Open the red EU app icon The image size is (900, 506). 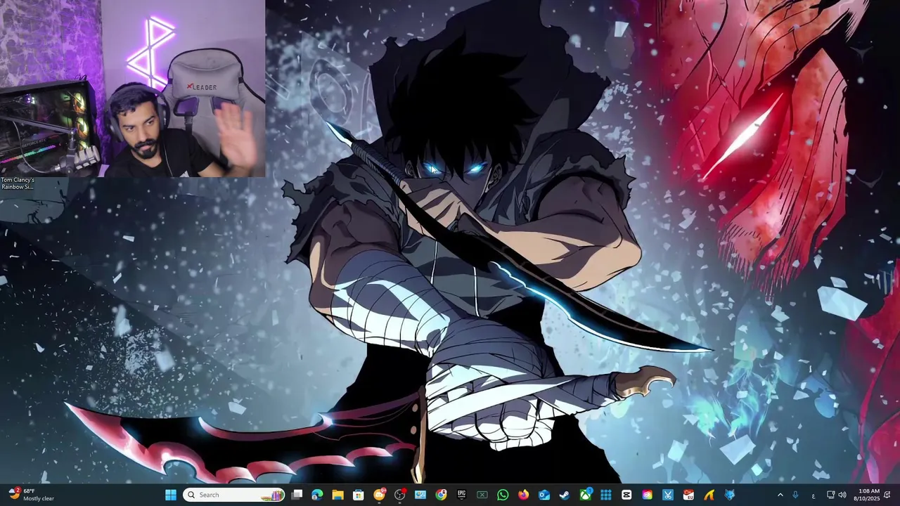point(688,495)
